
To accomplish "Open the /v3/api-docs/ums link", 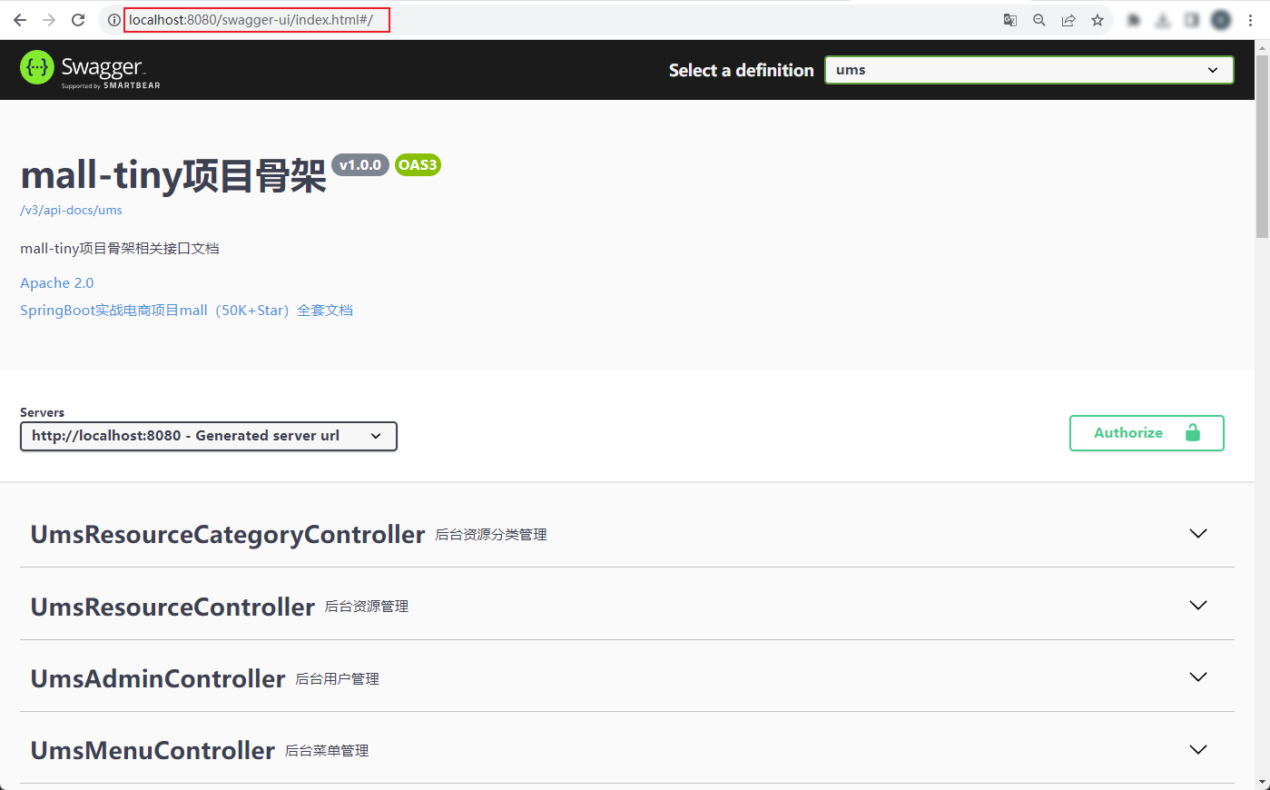I will click(71, 210).
